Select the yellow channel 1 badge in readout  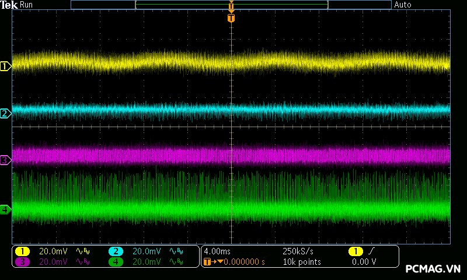[x=22, y=251]
